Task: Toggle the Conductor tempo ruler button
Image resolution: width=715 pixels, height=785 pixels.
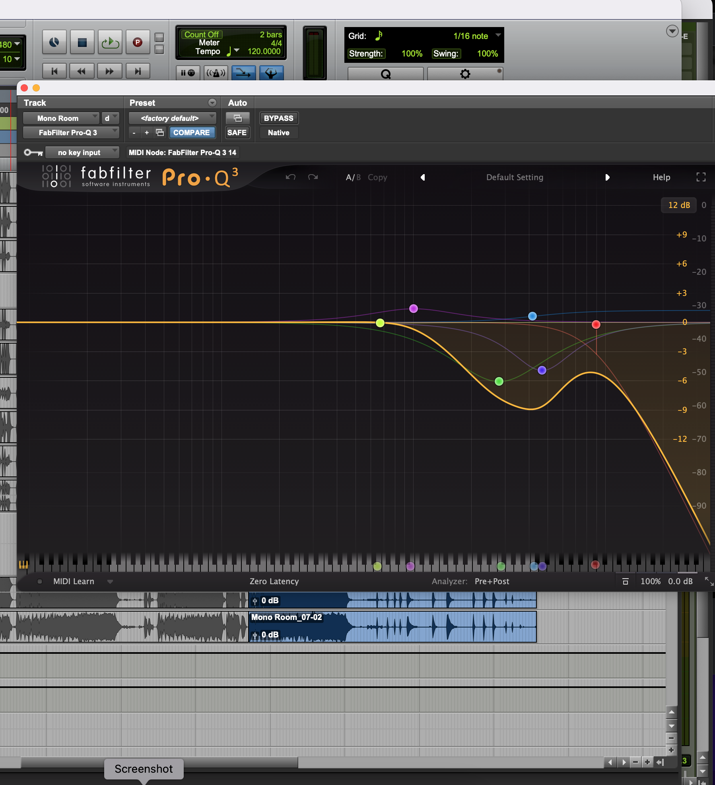Action: coord(271,73)
